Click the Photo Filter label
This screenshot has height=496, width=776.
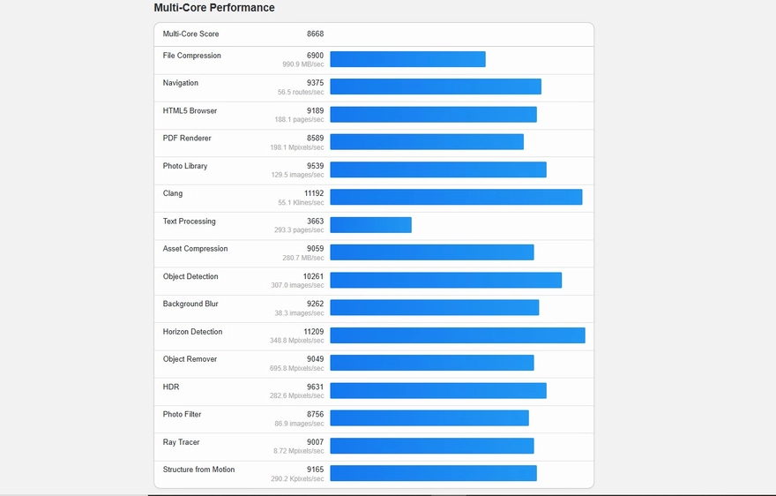(183, 414)
